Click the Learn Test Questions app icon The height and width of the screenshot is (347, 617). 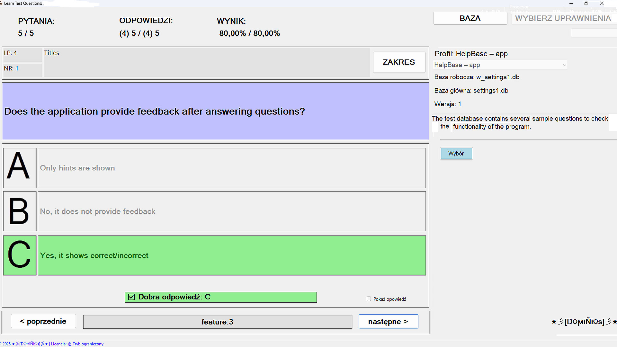3,3
